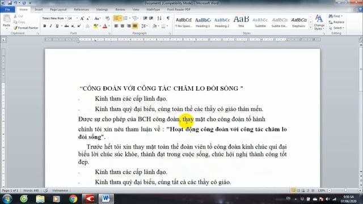Switch to the Page Layout tab
Viewport: 363px width, 204px height.
[58, 10]
